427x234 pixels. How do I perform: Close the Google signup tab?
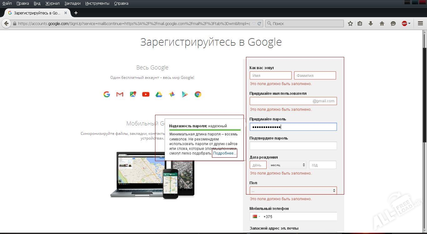pyautogui.click(x=66, y=13)
